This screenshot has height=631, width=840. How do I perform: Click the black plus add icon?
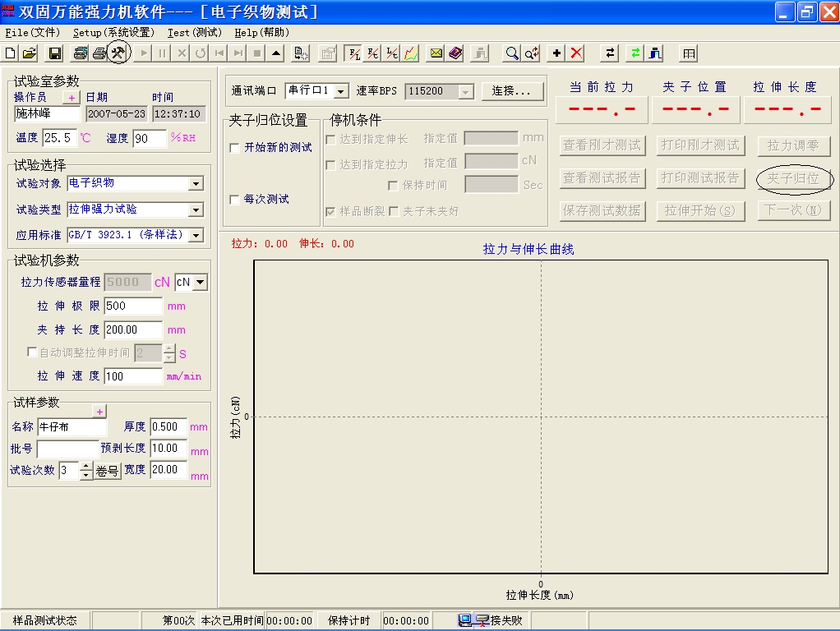[557, 53]
